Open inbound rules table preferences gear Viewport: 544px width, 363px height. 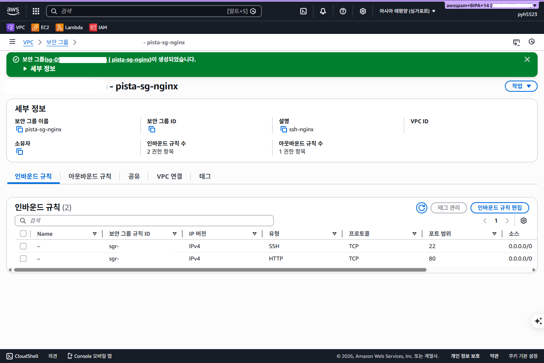[x=524, y=221]
